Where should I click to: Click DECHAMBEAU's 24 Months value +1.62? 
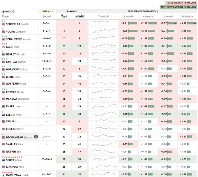click(x=183, y=137)
